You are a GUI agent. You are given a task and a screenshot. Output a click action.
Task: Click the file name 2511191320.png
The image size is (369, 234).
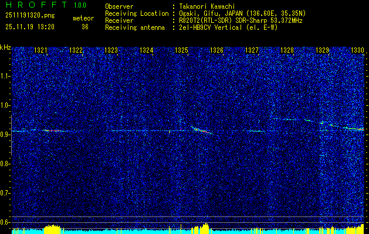click(x=30, y=16)
